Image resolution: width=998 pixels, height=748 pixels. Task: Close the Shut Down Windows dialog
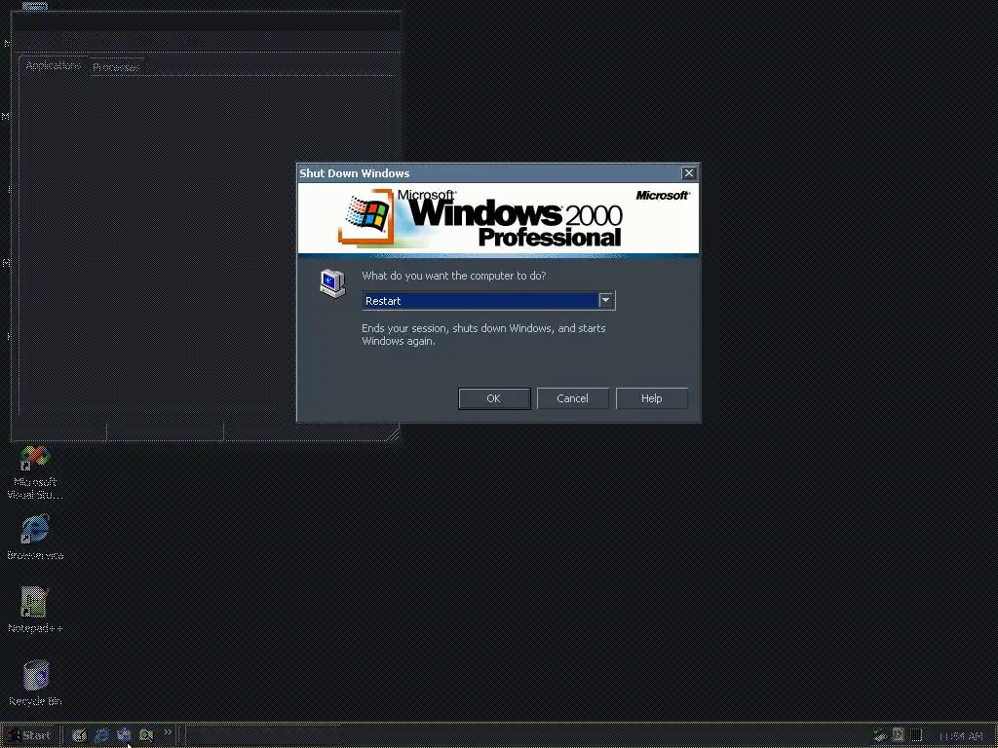[x=689, y=173]
